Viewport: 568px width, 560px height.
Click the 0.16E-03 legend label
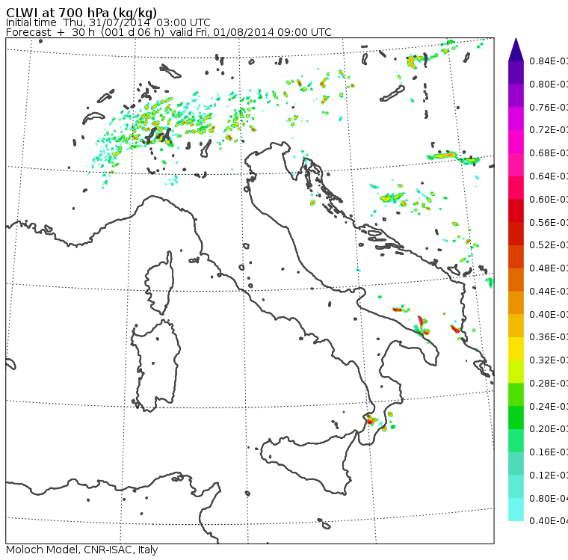tap(549, 452)
